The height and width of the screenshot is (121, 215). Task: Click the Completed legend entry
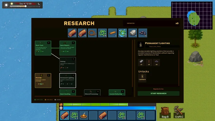pyautogui.click(x=39, y=100)
